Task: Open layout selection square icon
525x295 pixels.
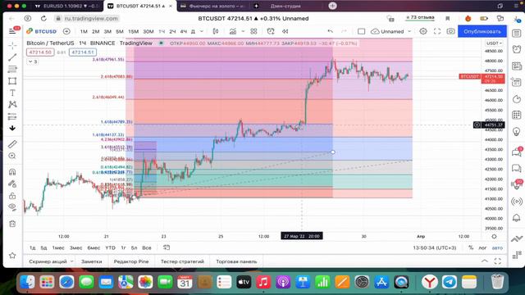Action: (361, 31)
